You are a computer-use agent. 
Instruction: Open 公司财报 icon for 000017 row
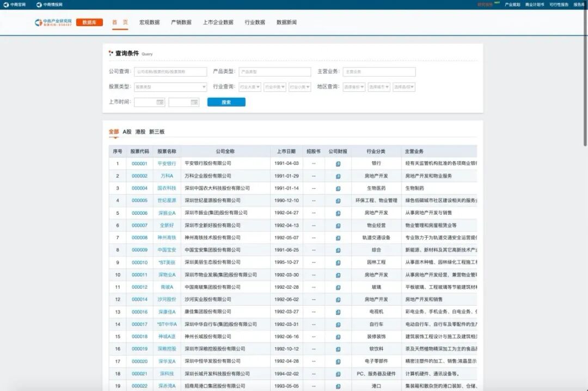(338, 324)
